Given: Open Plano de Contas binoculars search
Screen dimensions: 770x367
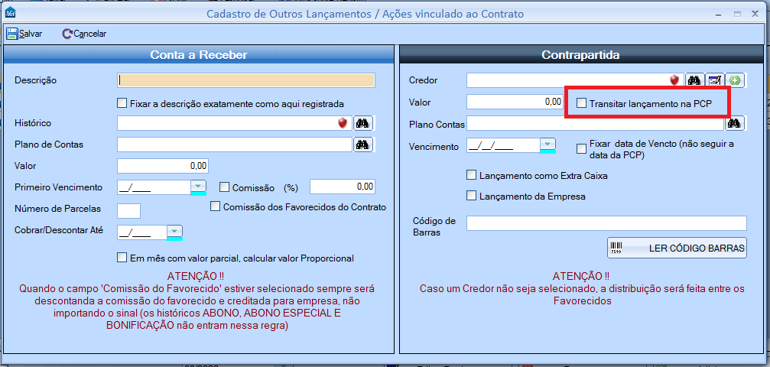Looking at the screenshot, I should click(362, 145).
